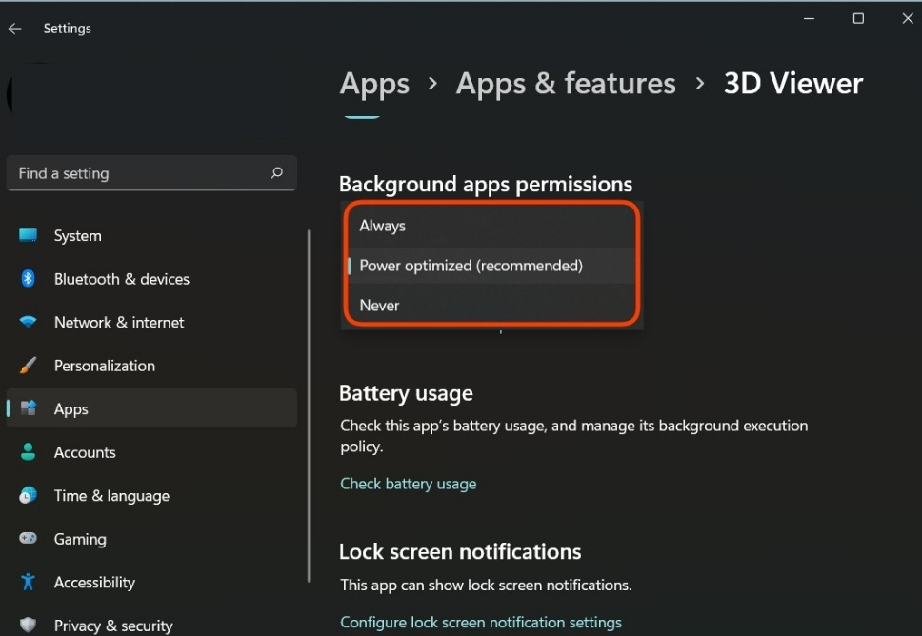Click the Gaming controller icon
Screen dimensions: 922x636
click(29, 539)
